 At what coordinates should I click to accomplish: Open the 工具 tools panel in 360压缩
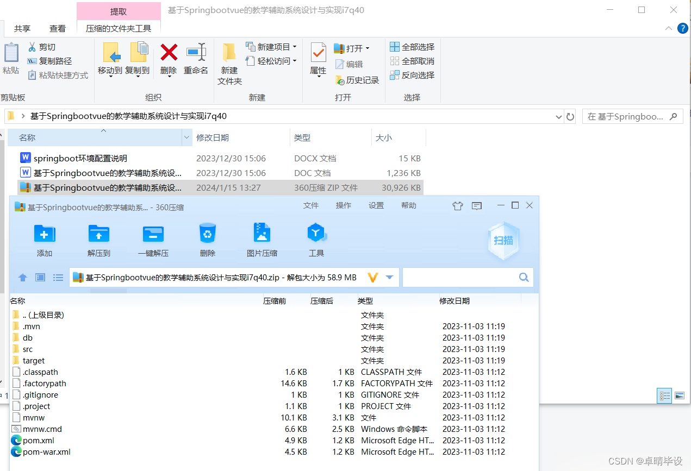click(x=316, y=239)
